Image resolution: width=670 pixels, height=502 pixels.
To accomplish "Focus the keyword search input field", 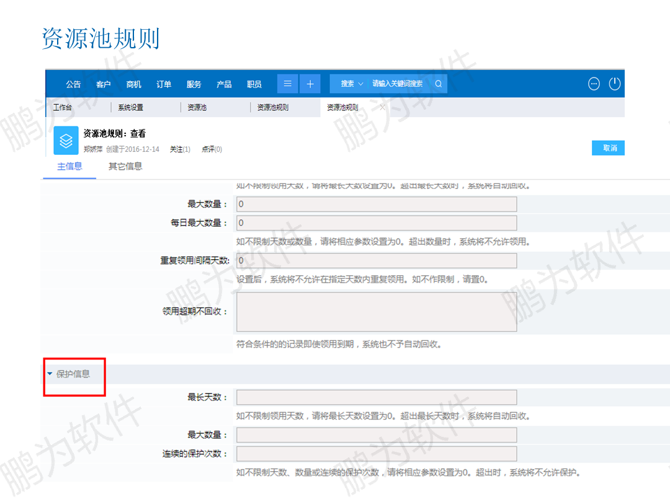I will point(398,84).
